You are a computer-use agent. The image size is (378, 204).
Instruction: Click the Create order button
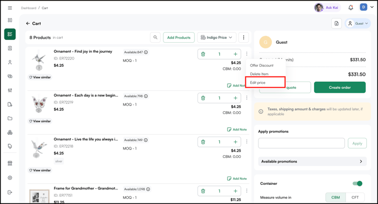point(340,87)
